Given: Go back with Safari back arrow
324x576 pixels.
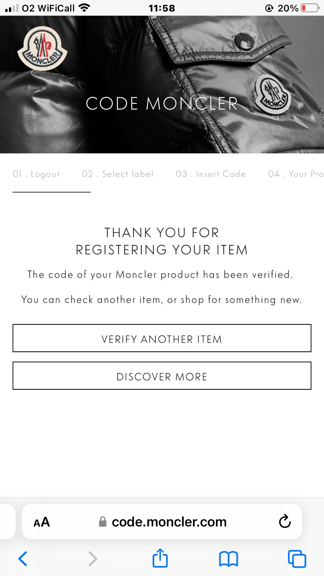Looking at the screenshot, I should [x=23, y=559].
